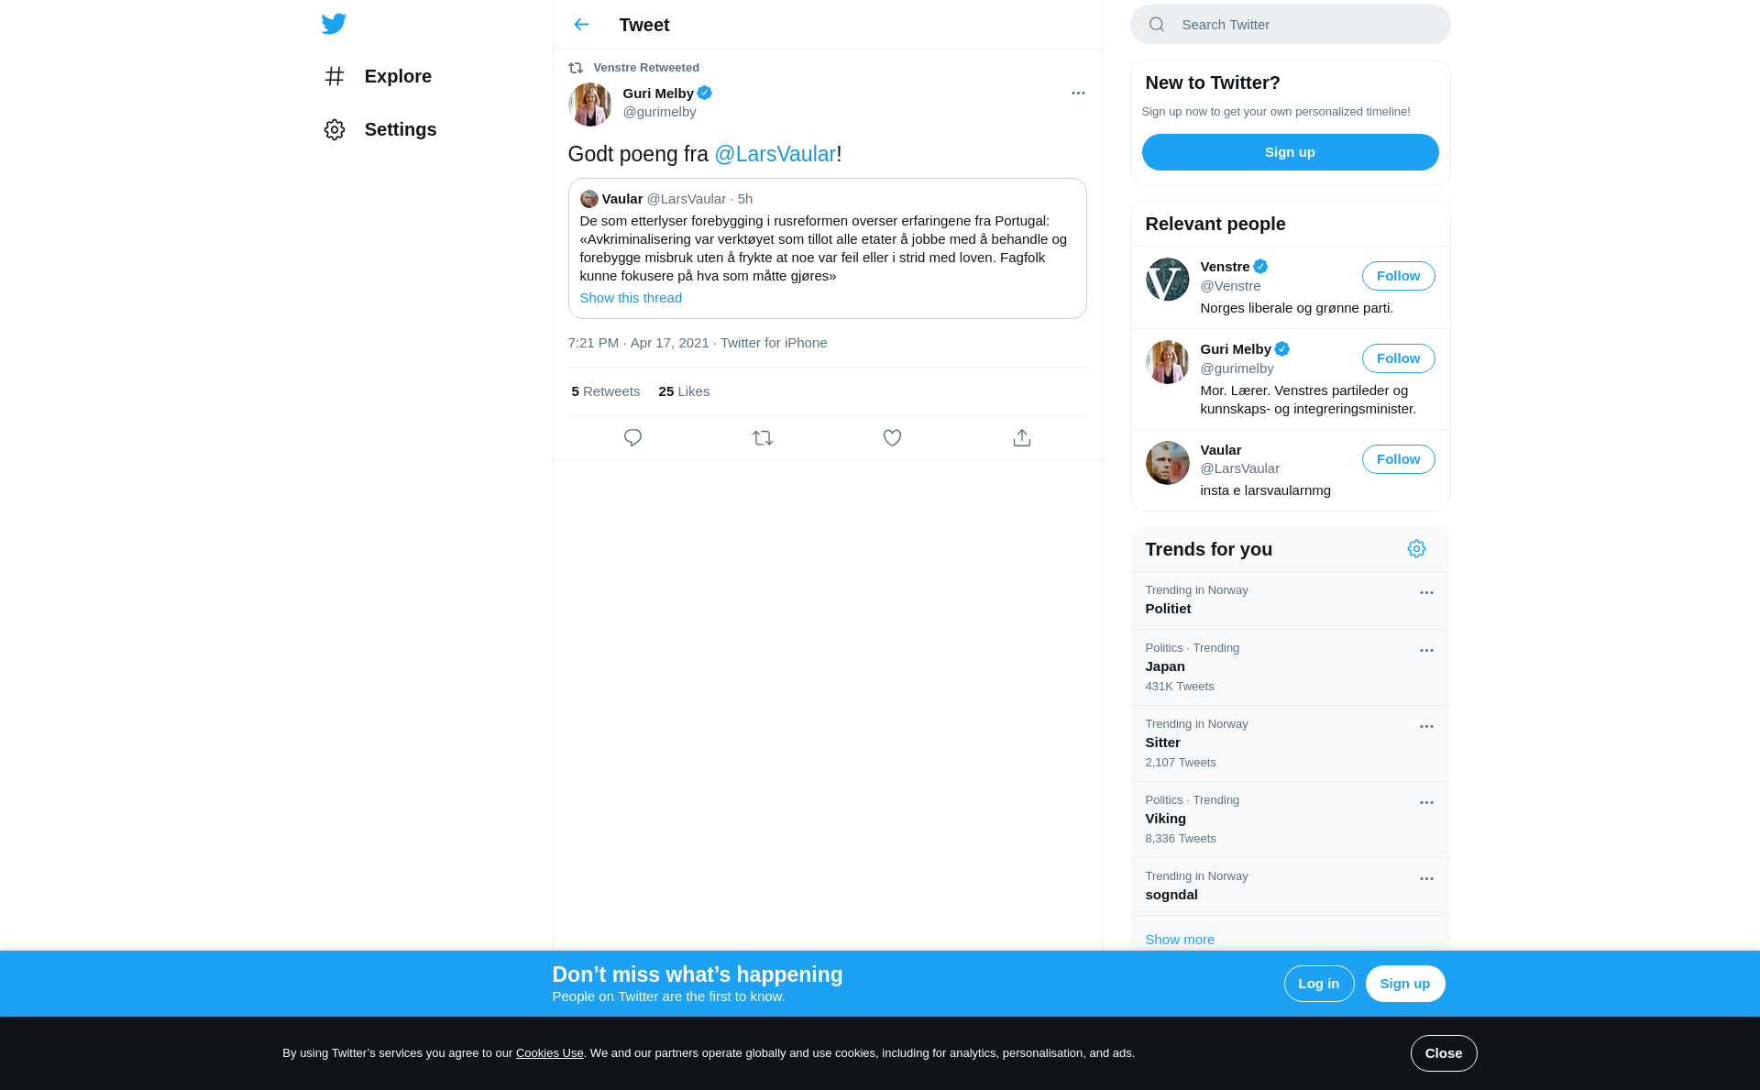Open more options for Japan trend
This screenshot has height=1090, width=1760.
click(x=1426, y=651)
